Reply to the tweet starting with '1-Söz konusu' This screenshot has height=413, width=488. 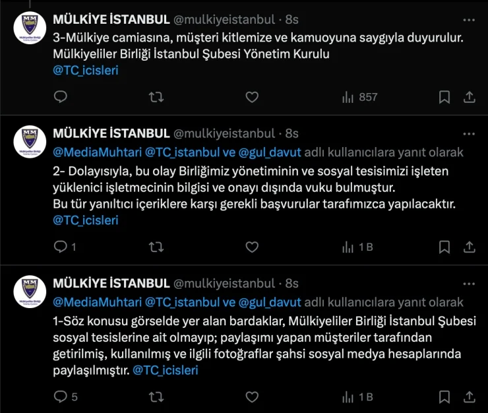[x=60, y=397]
